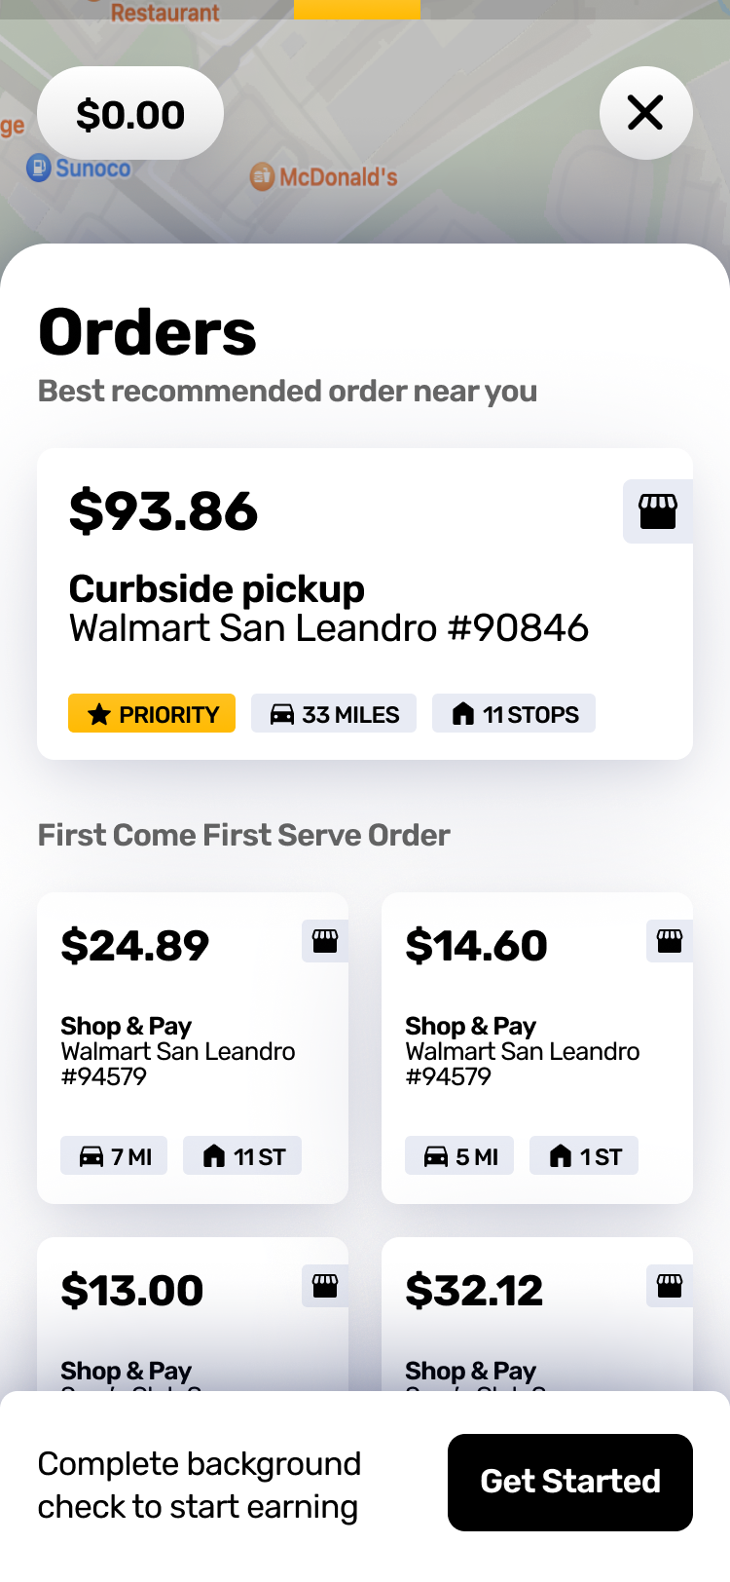Tap the 1 ST stops tag
Viewport: 730px width, 1582px height.
coord(584,1156)
